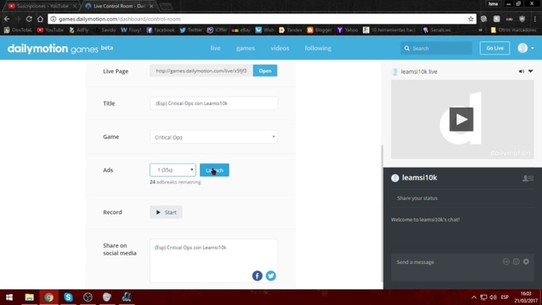The width and height of the screenshot is (542, 305).
Task: Click the GIF icon in chat box
Action: tap(506, 262)
